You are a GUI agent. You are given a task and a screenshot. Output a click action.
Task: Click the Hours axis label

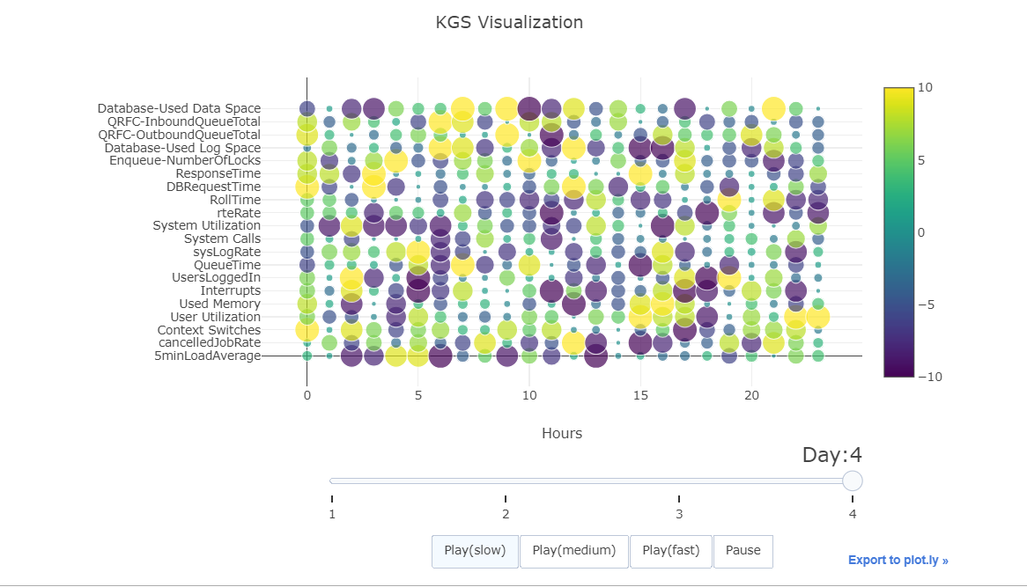[x=561, y=433]
